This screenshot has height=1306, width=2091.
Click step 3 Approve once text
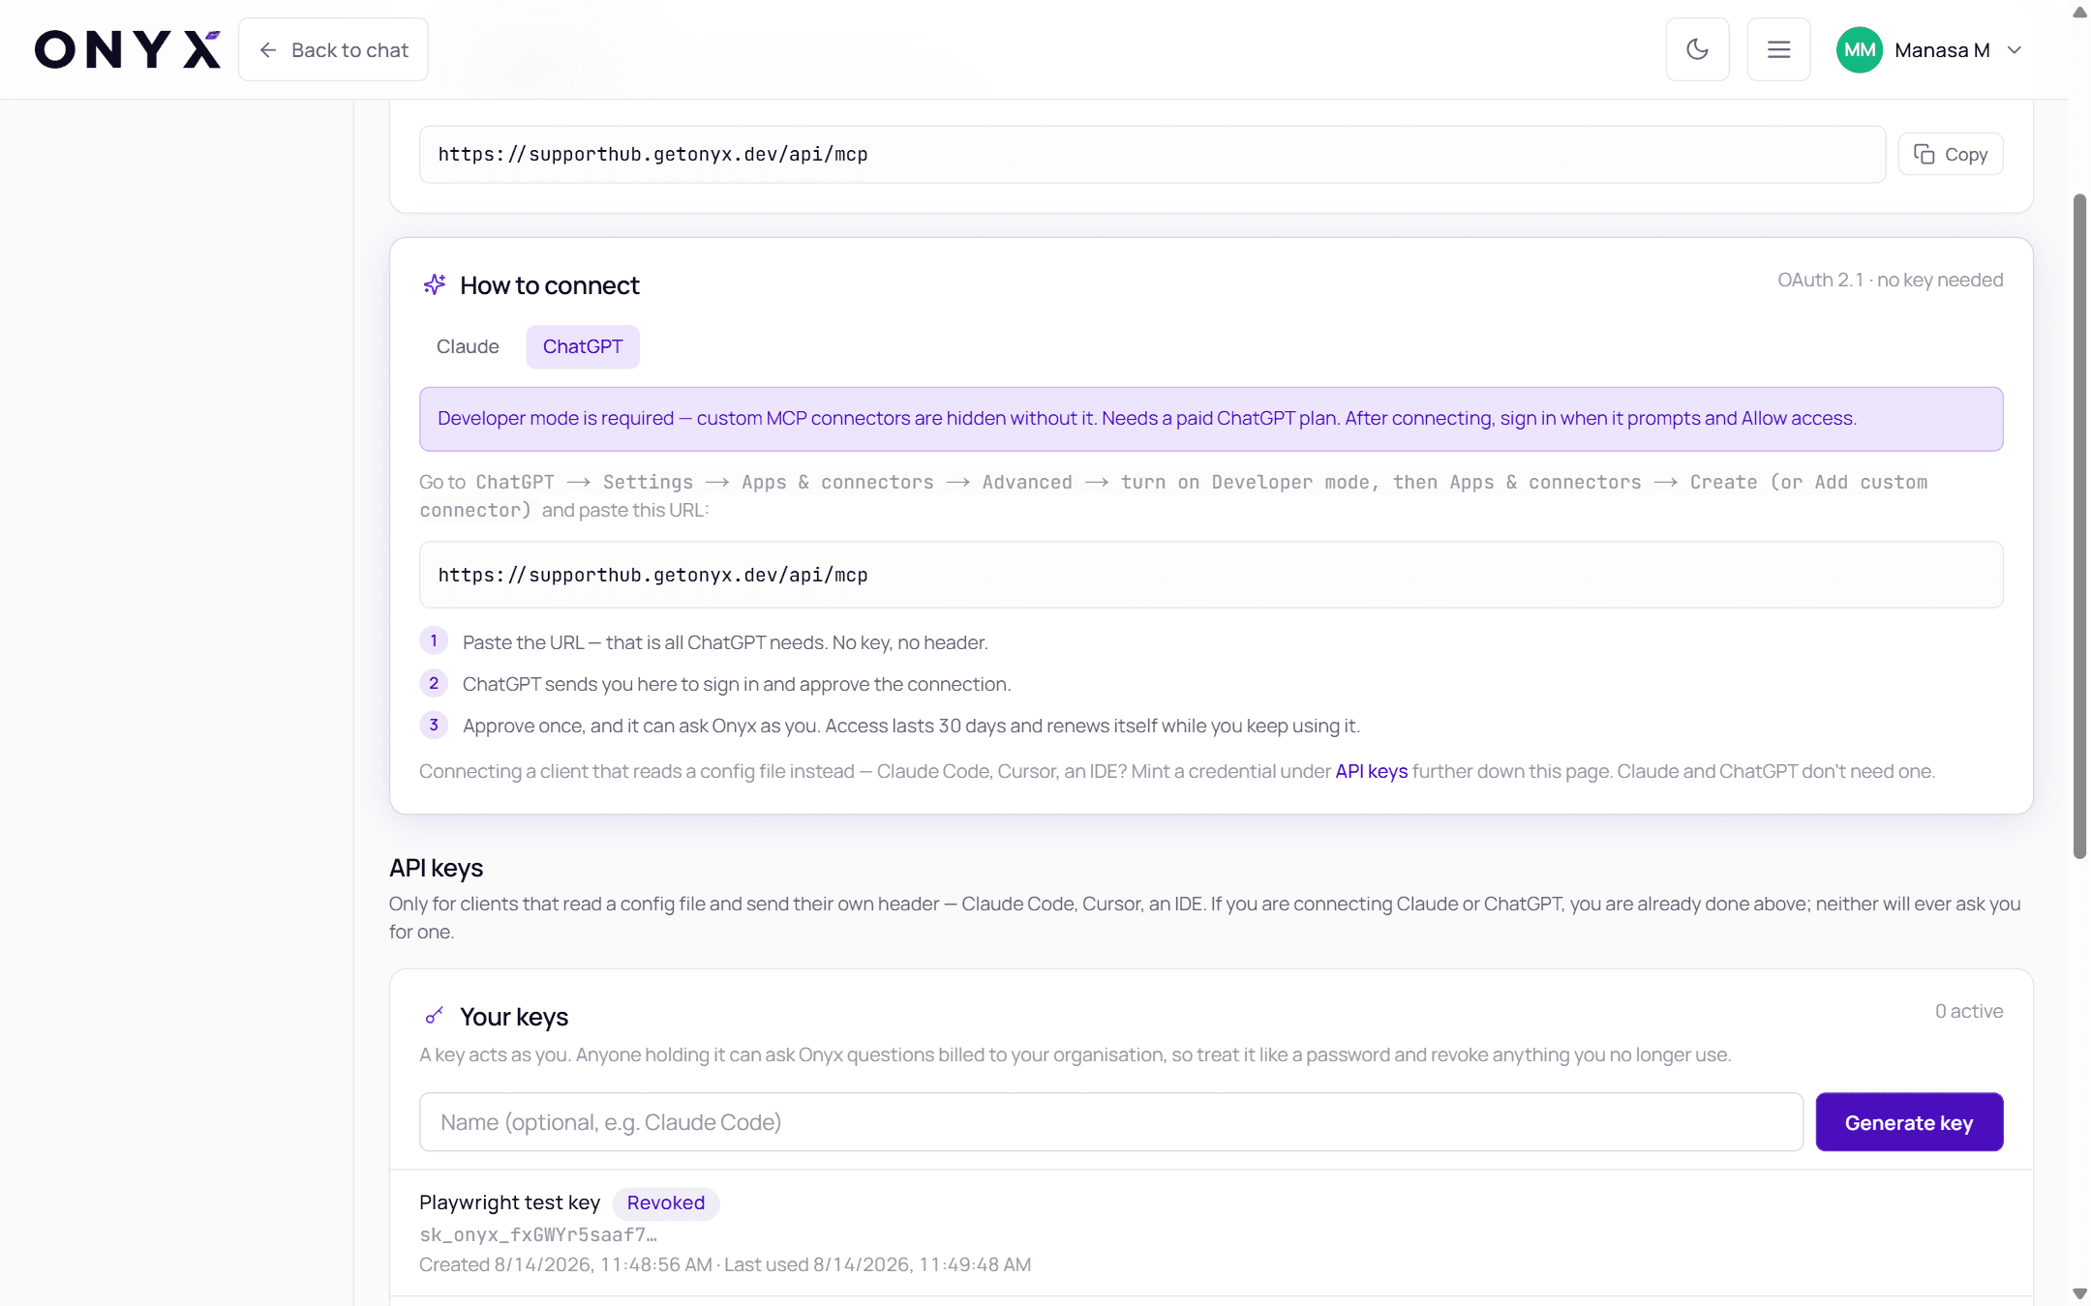(x=911, y=726)
